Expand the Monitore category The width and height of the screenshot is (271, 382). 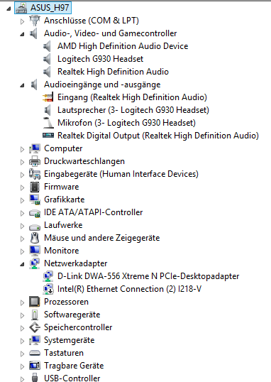pos(22,251)
